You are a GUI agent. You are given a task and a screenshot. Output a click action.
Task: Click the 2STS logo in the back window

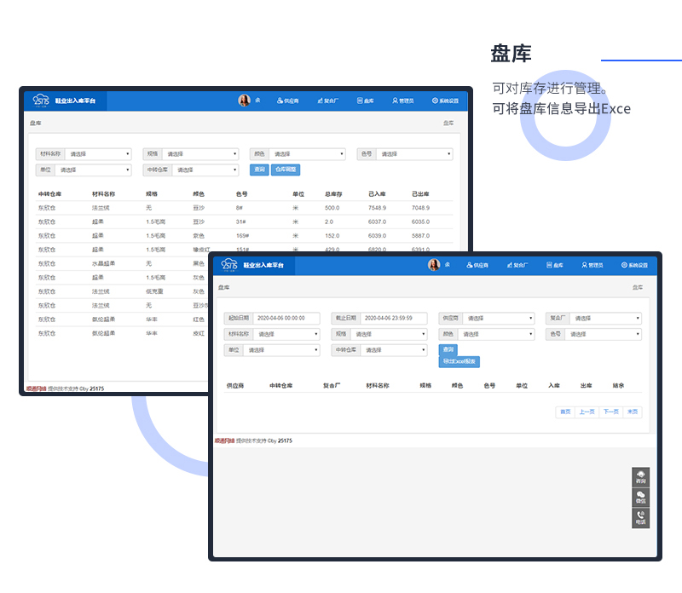click(x=41, y=101)
